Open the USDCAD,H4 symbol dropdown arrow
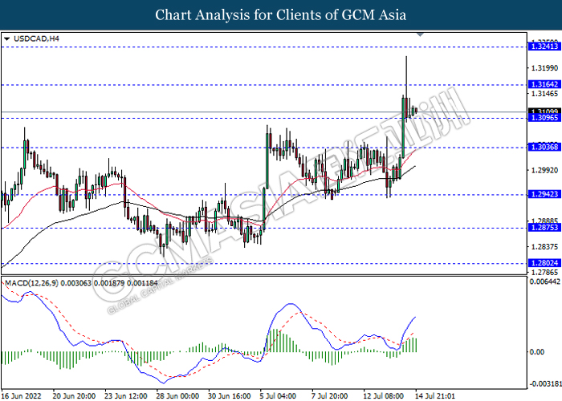 pyautogui.click(x=6, y=38)
